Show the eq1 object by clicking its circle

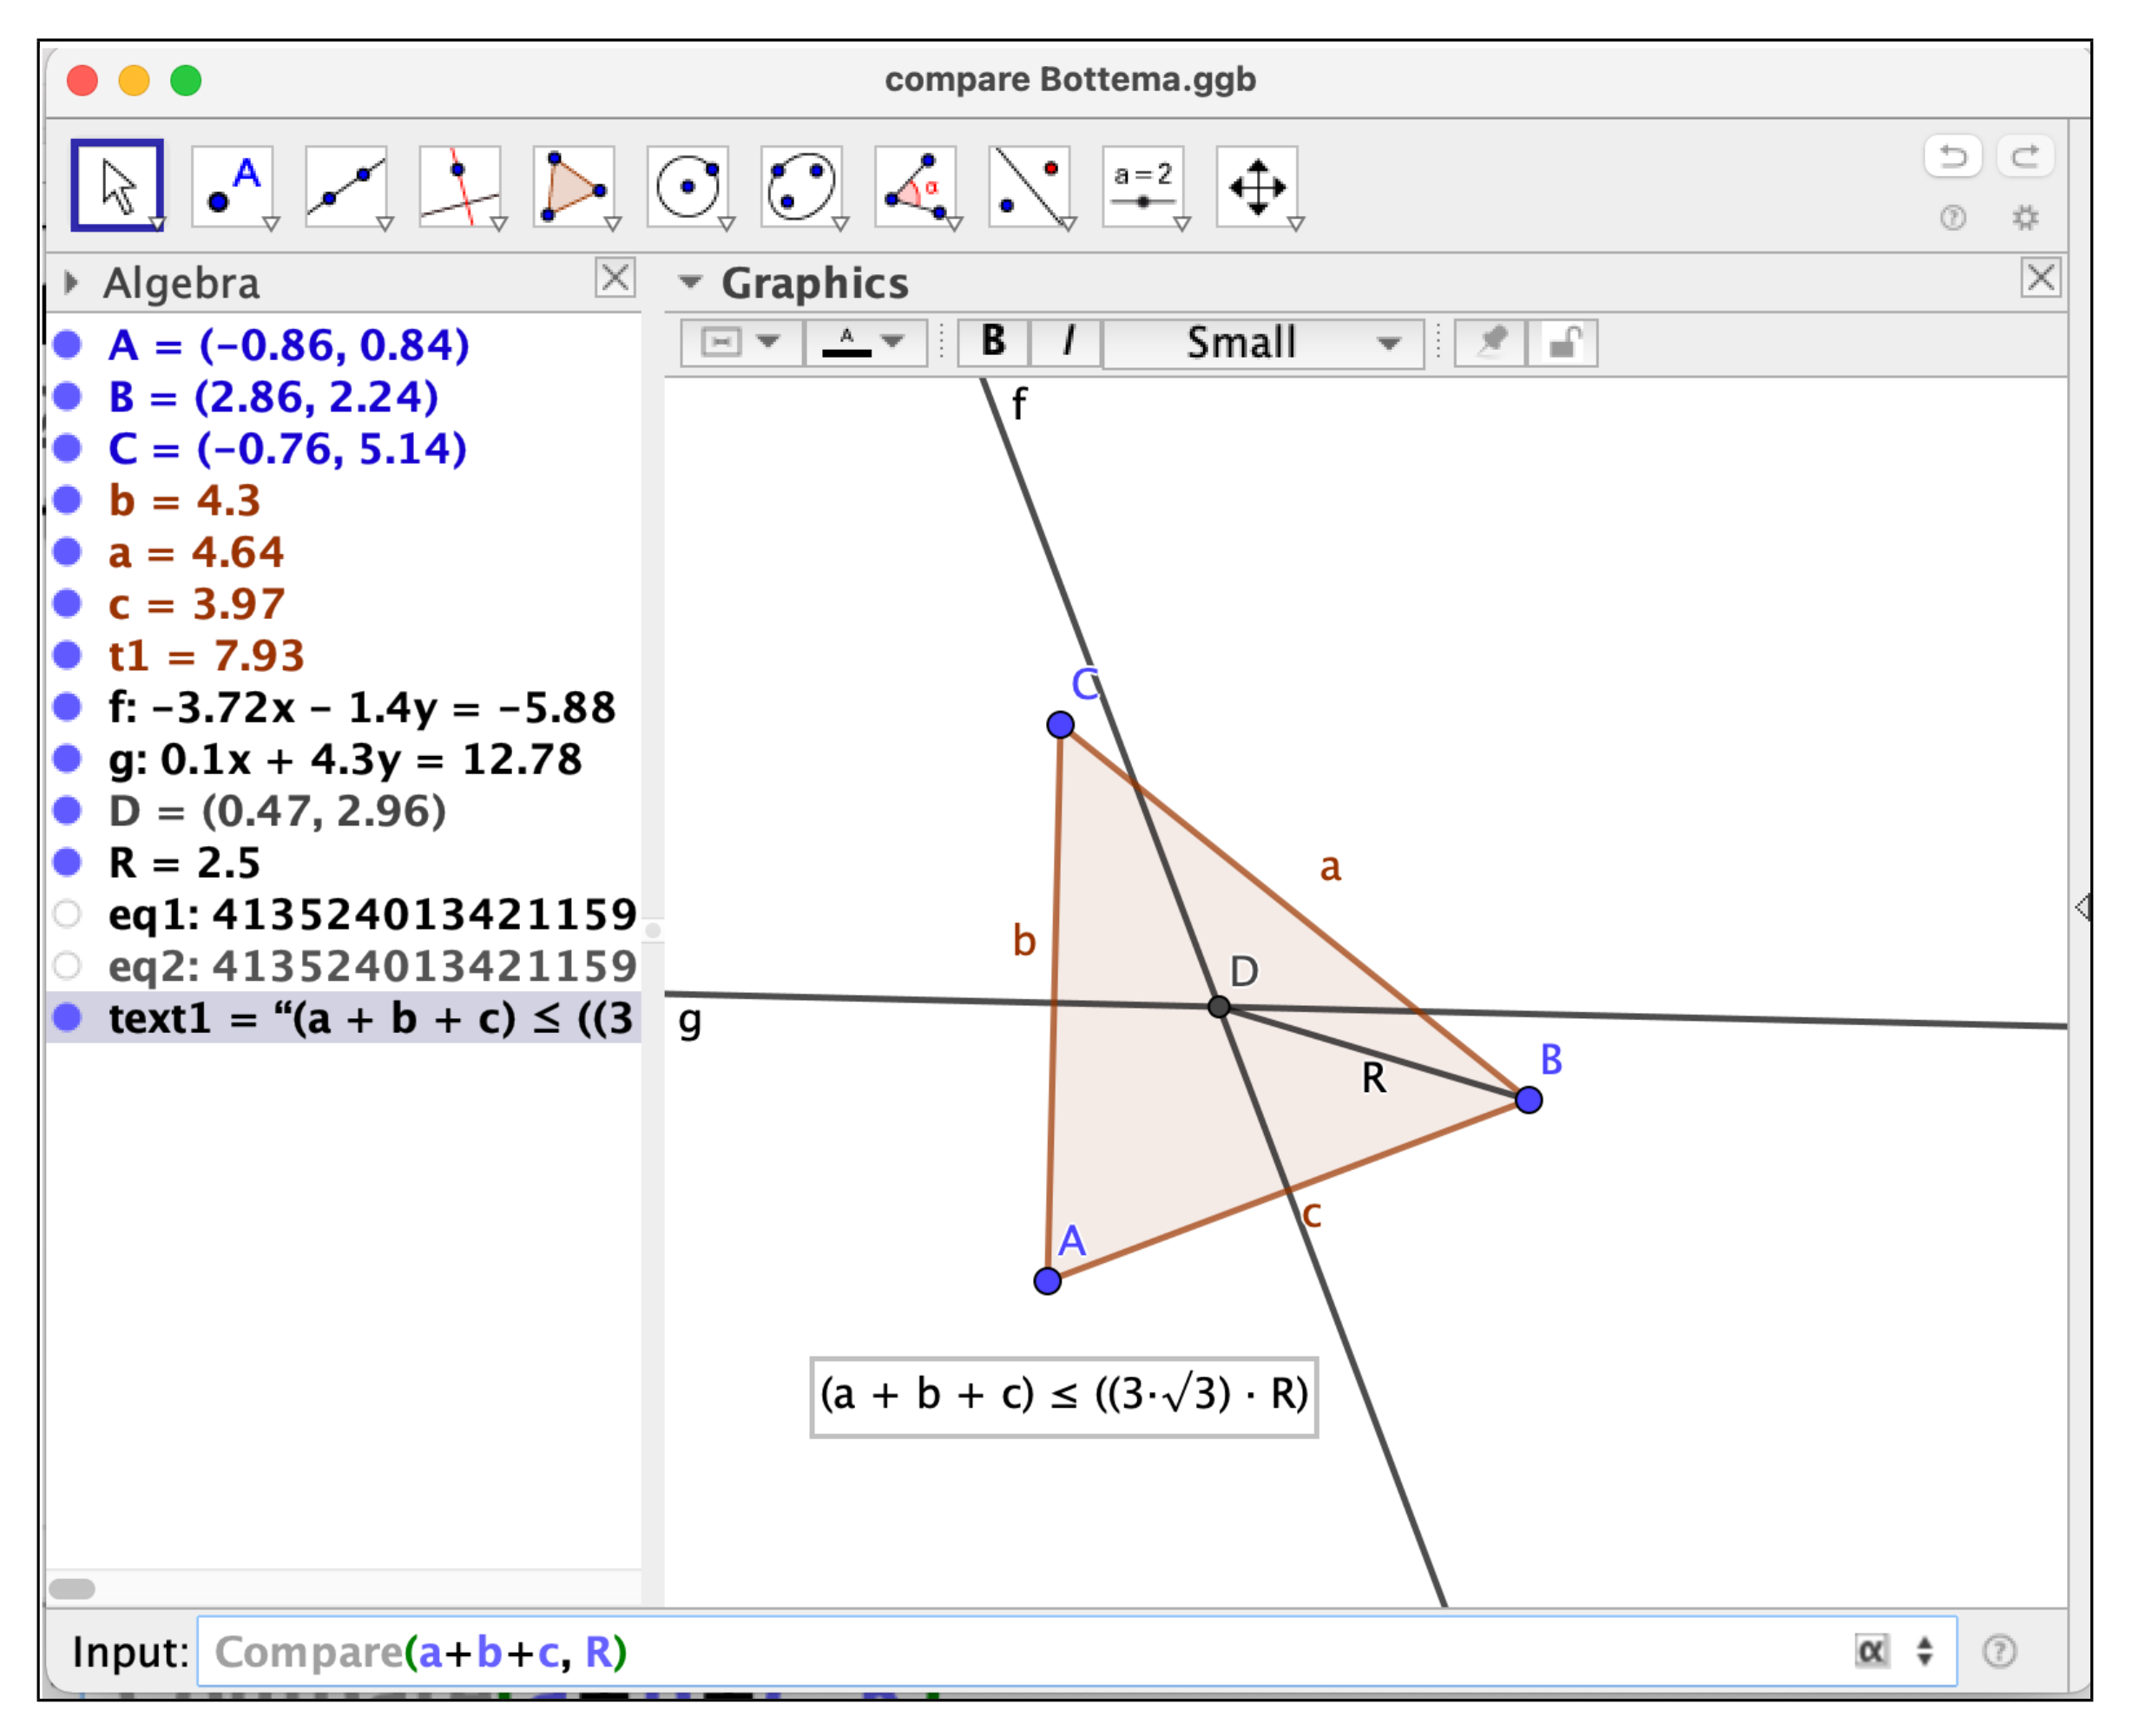68,915
